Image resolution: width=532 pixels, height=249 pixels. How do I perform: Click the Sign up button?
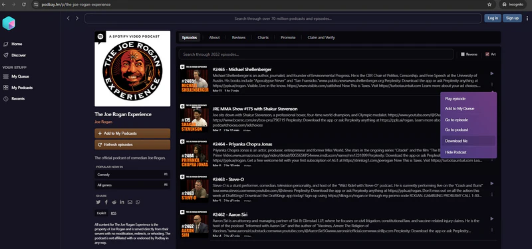[x=512, y=19]
